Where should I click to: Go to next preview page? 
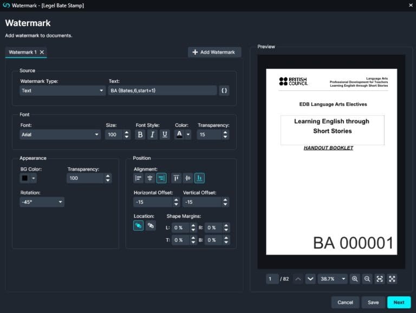[x=310, y=279]
